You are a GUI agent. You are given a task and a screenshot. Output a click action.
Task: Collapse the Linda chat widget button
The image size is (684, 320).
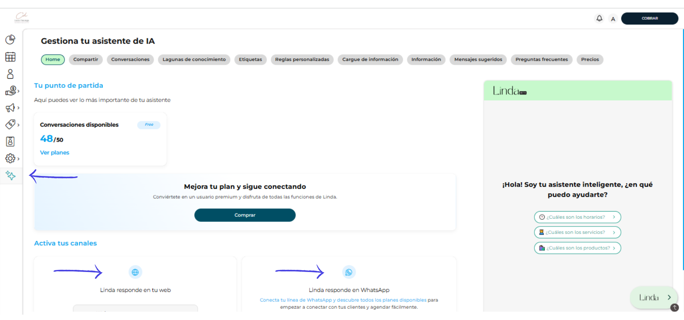(x=654, y=298)
